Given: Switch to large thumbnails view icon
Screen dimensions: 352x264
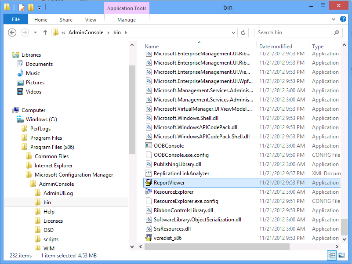Looking at the screenshot, I should (341, 255).
